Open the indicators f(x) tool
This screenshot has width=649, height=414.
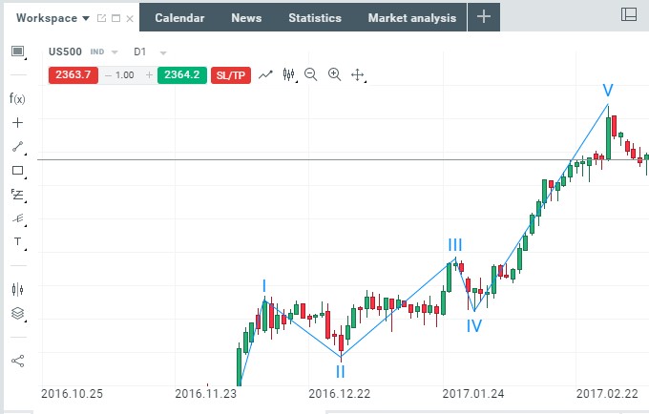pyautogui.click(x=17, y=98)
